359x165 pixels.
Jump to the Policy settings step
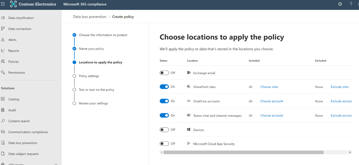[89, 76]
